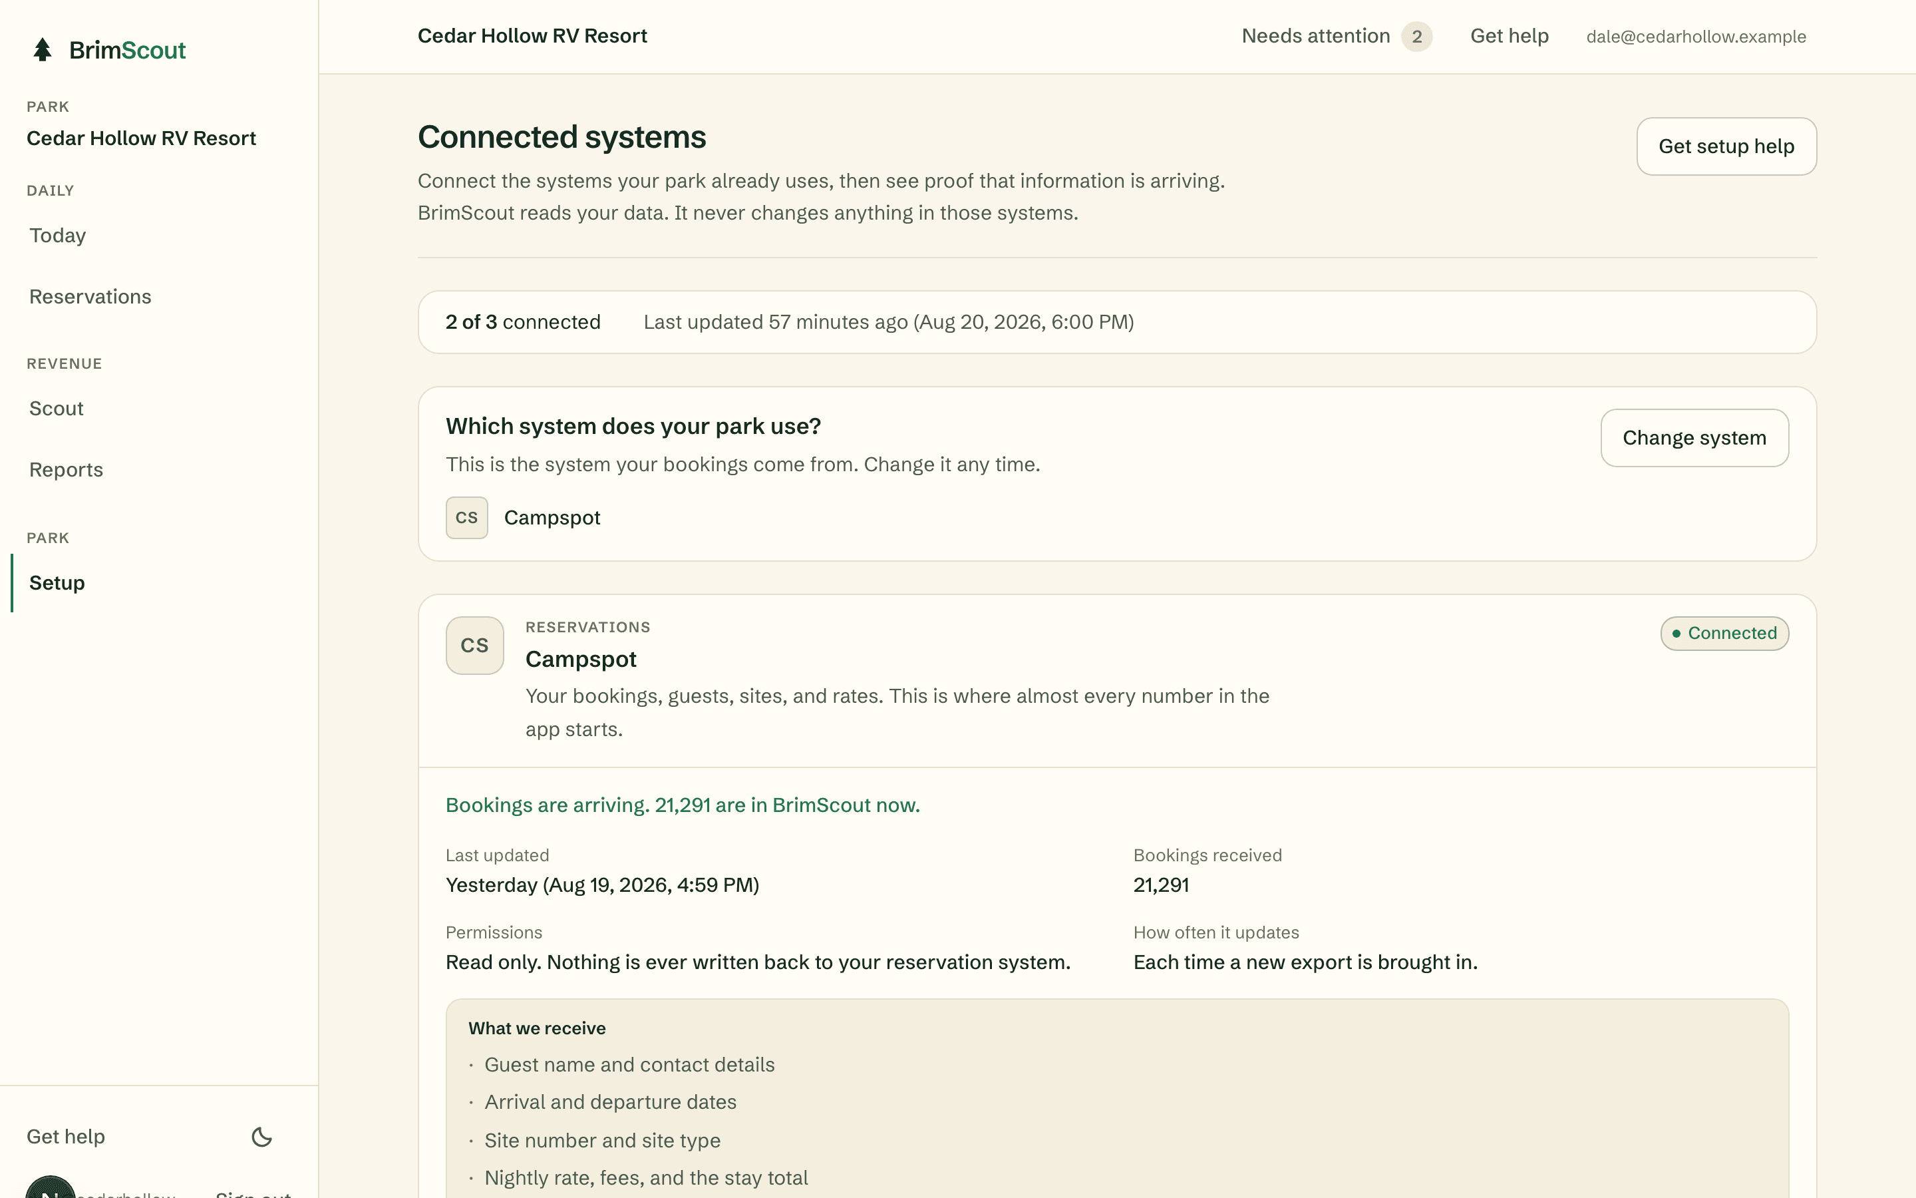Click the Bookings are arriving green message

tap(683, 805)
